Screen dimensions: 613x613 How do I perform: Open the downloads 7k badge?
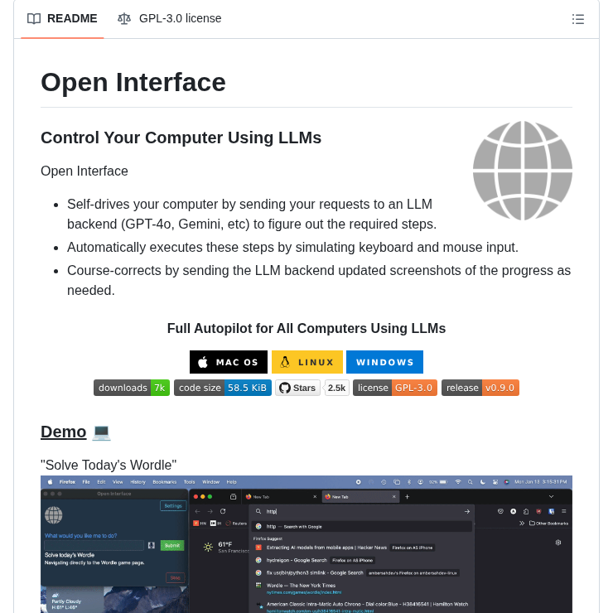tap(132, 388)
